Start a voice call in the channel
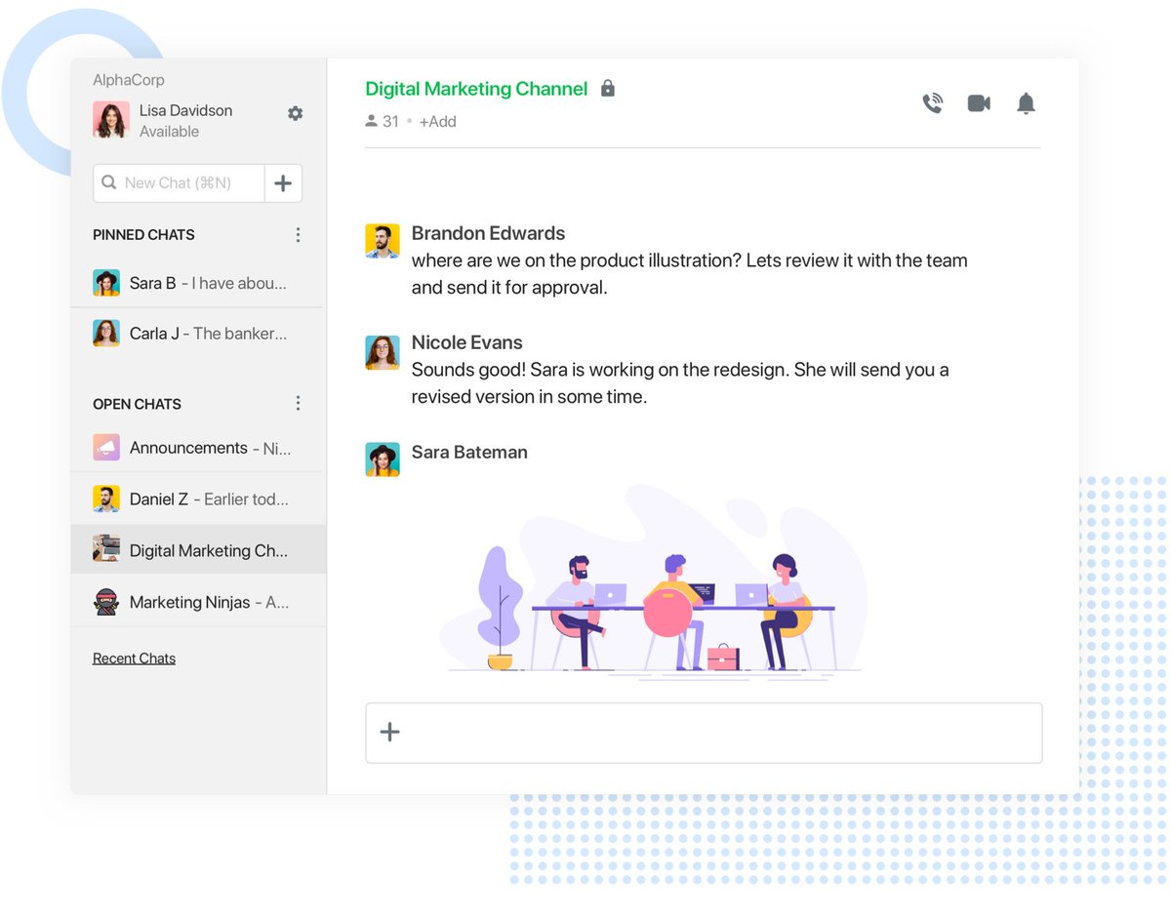This screenshot has height=917, width=1171. [x=933, y=103]
